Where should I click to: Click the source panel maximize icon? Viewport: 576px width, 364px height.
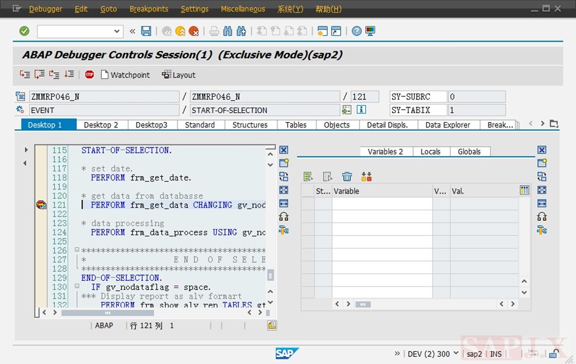[283, 190]
